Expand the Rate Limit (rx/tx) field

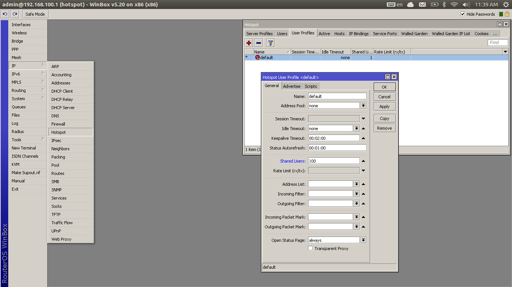363,171
